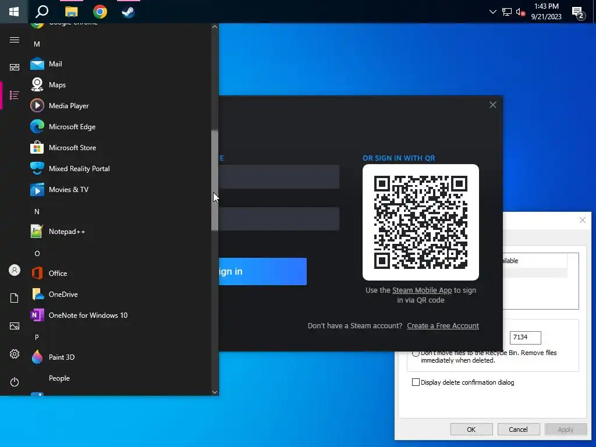Click the app list scroll down arrow

point(215,392)
